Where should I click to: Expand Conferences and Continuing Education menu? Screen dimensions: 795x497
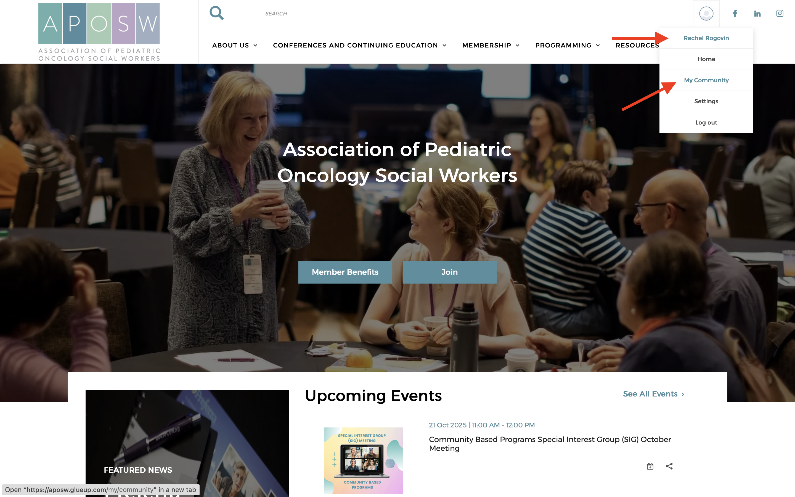point(360,45)
